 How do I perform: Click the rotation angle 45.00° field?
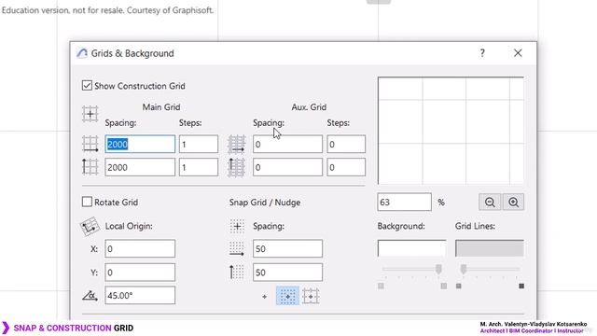click(140, 295)
